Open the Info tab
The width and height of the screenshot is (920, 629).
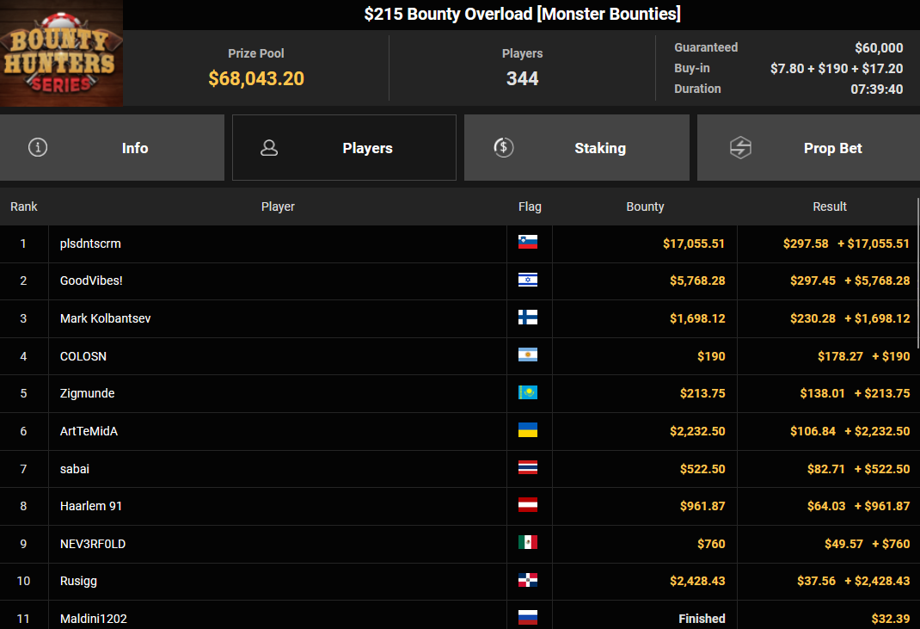click(x=112, y=147)
